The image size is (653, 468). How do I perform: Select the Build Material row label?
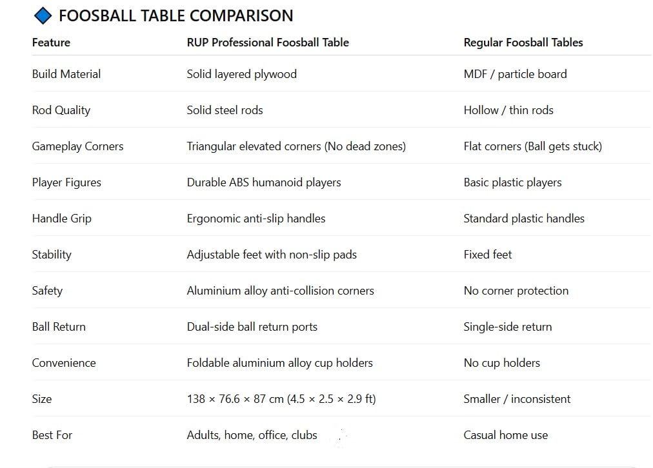(x=66, y=74)
